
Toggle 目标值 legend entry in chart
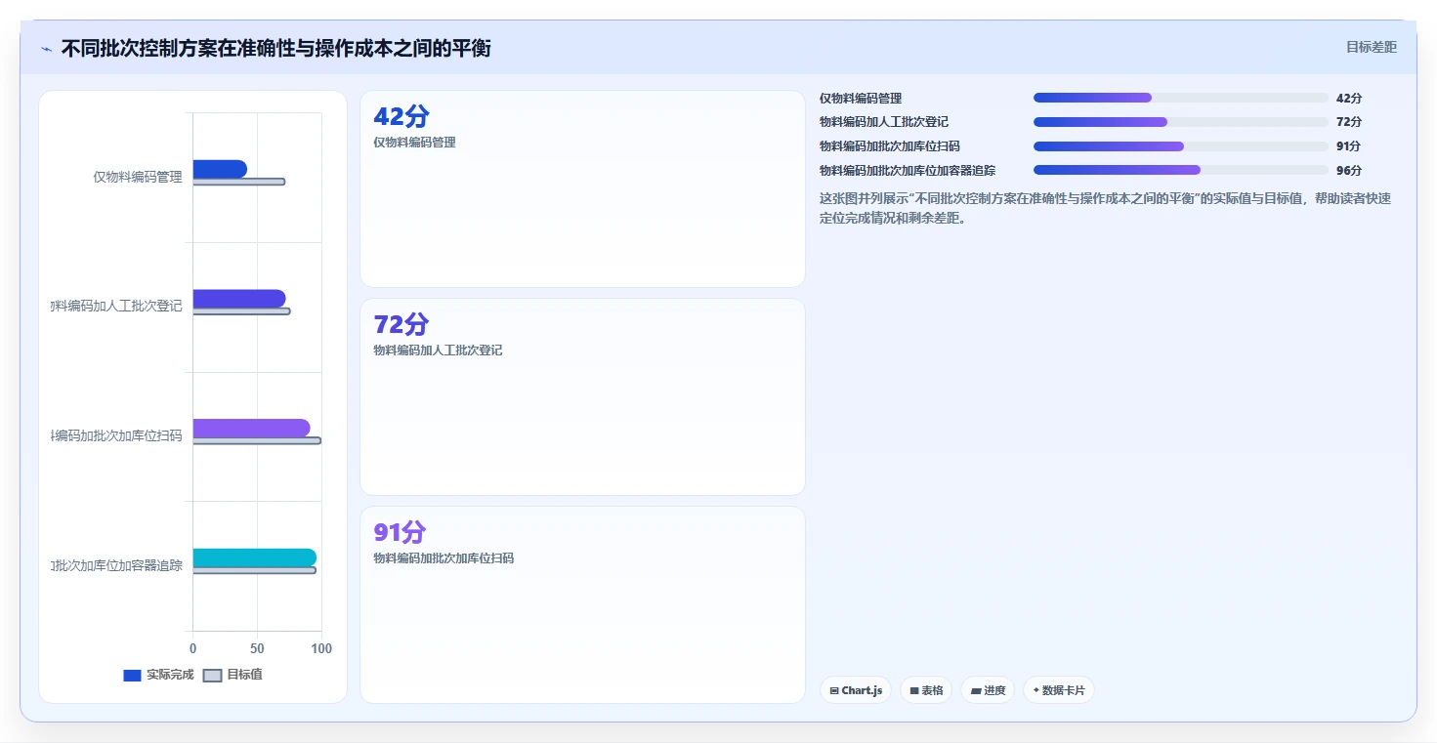coord(232,675)
